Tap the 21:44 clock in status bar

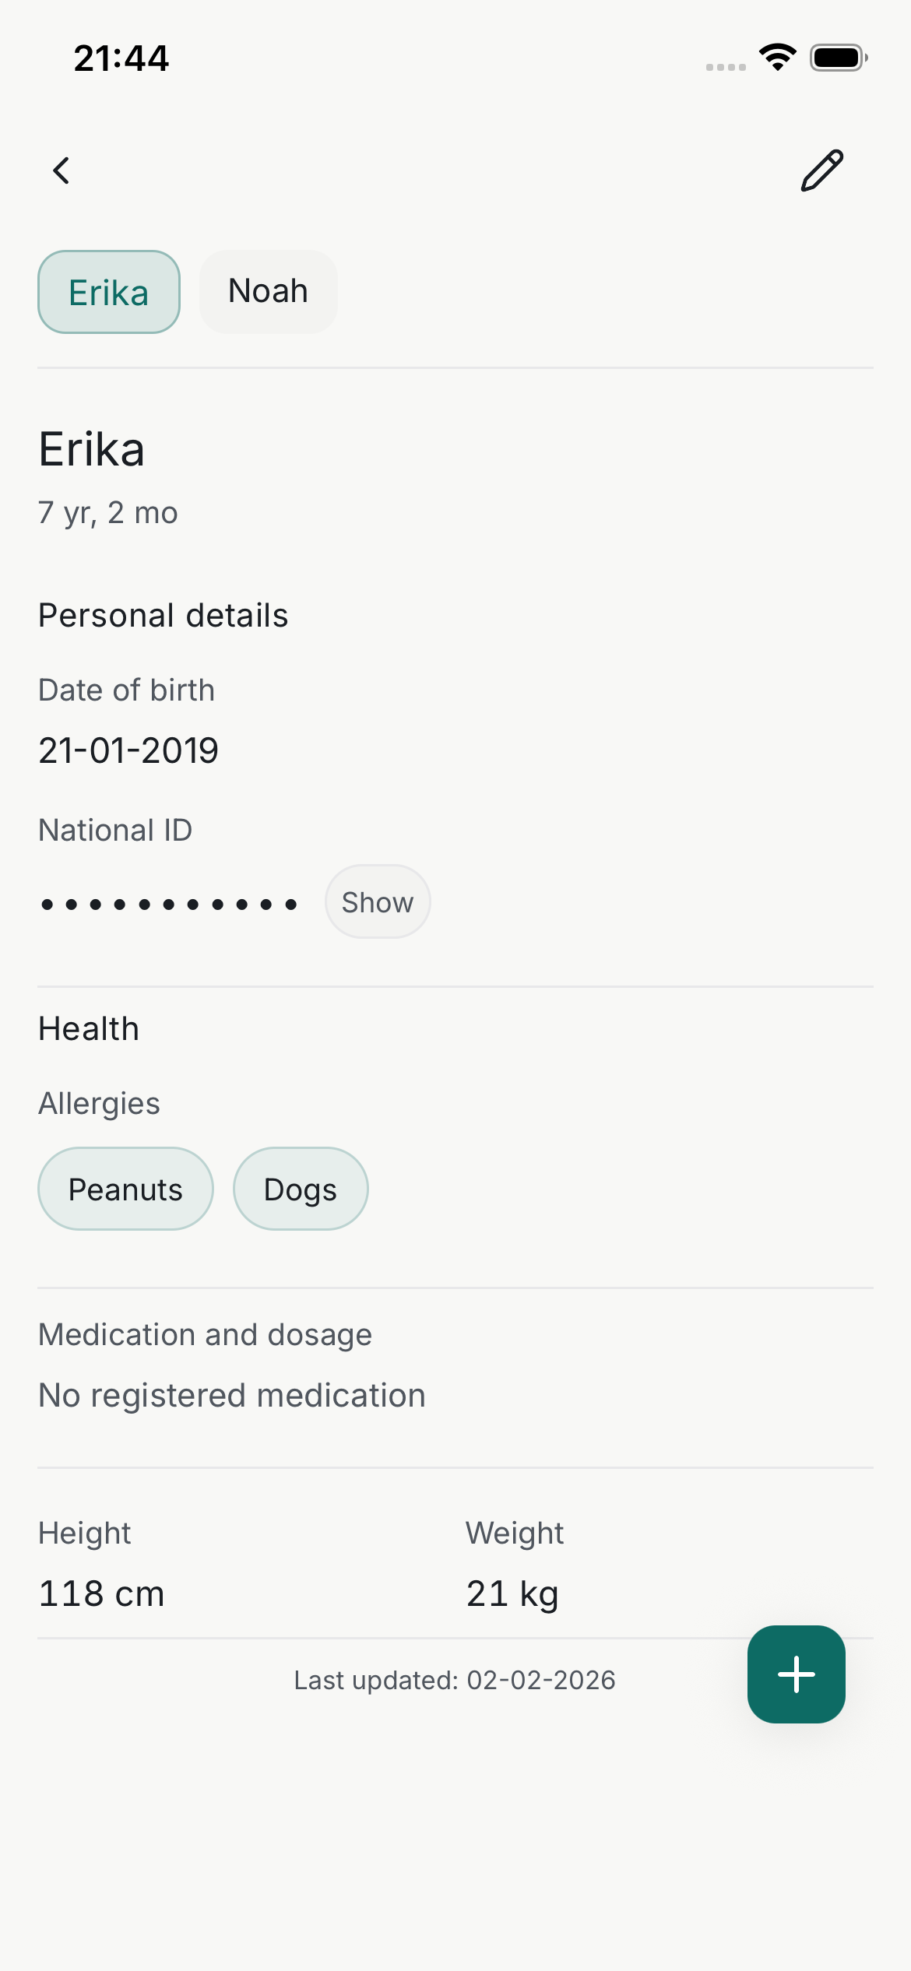[x=121, y=58]
